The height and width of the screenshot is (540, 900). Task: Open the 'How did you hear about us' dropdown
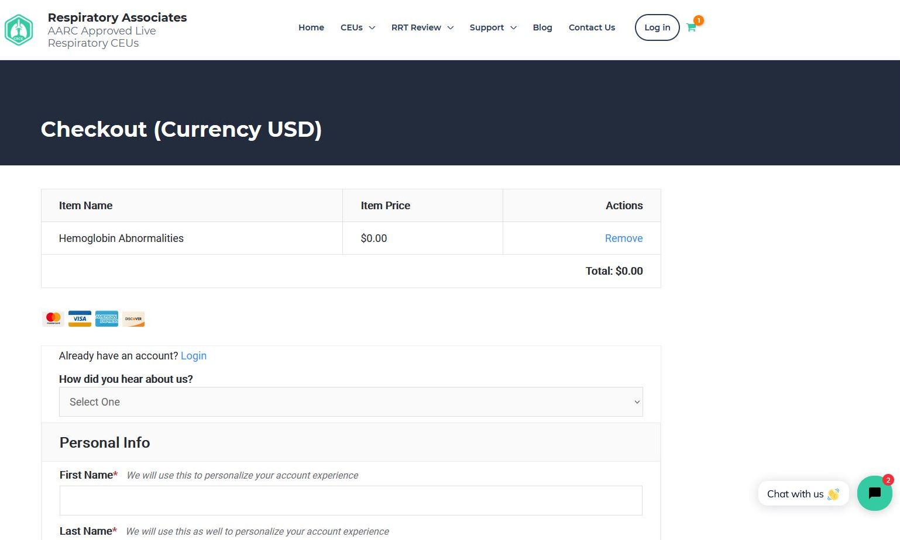[351, 402]
